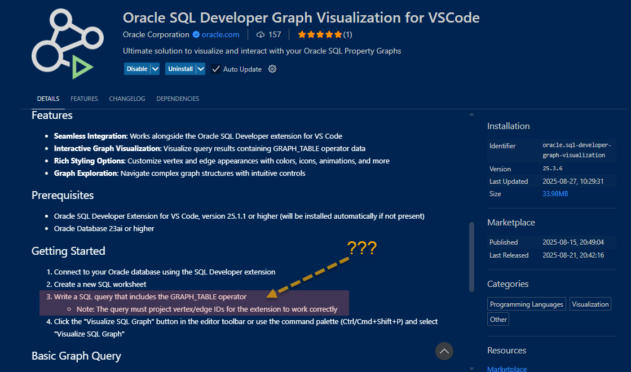Click the five-star rating
631x372 pixels.
[320, 34]
